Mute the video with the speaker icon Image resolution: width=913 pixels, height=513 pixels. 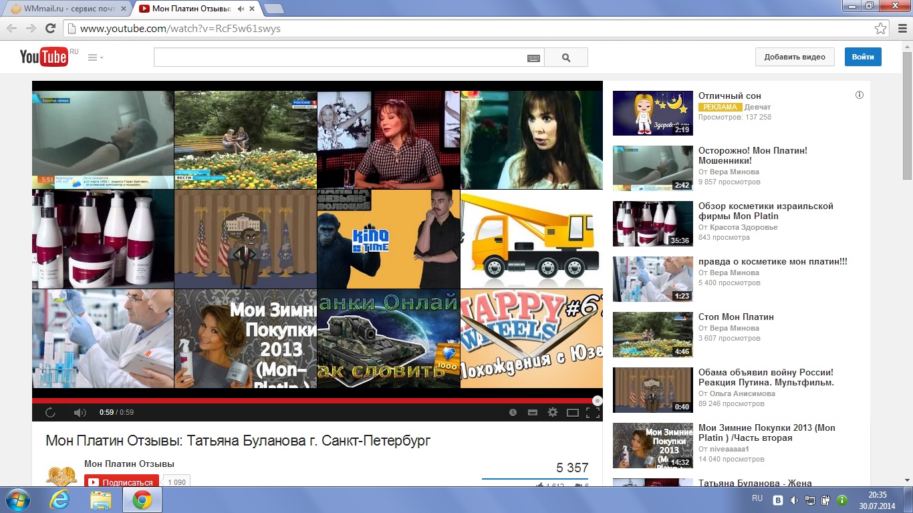(x=80, y=413)
